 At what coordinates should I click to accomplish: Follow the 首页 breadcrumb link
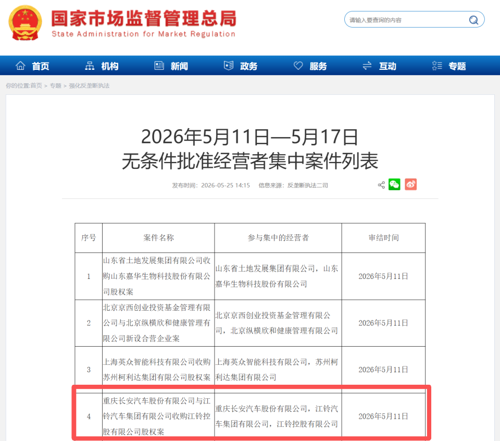(36, 85)
